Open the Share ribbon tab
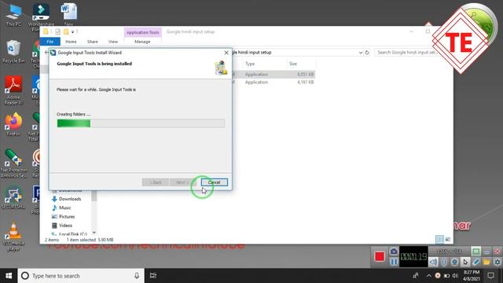 (x=93, y=42)
